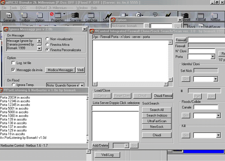225x161 pixels.
Task: Click the Vedi button in Option group
Action: 80,70
